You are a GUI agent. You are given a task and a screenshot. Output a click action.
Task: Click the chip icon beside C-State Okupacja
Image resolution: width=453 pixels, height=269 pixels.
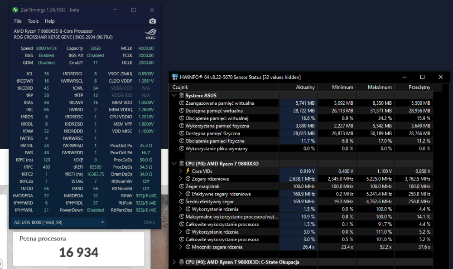182,262
